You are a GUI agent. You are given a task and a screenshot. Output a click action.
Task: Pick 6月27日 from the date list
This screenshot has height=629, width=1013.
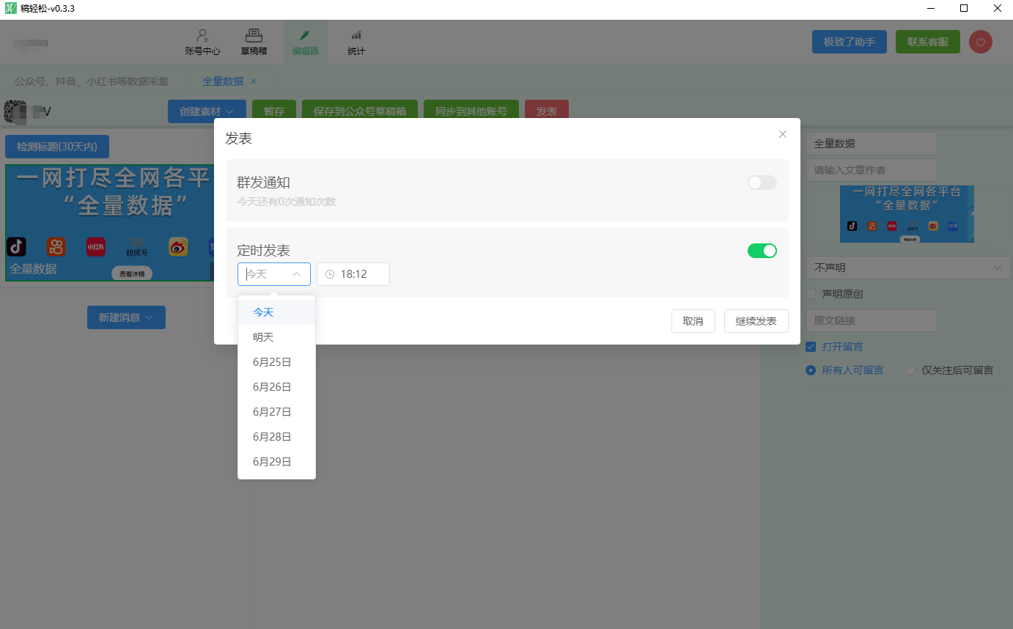[272, 412]
